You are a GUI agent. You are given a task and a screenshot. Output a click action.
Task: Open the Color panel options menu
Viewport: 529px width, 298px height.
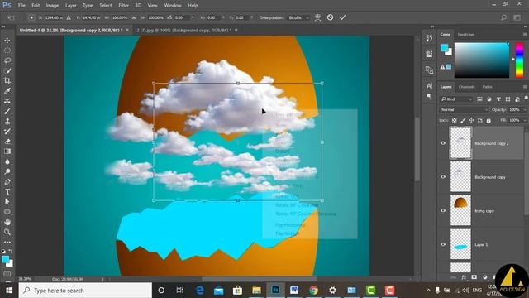(x=525, y=35)
